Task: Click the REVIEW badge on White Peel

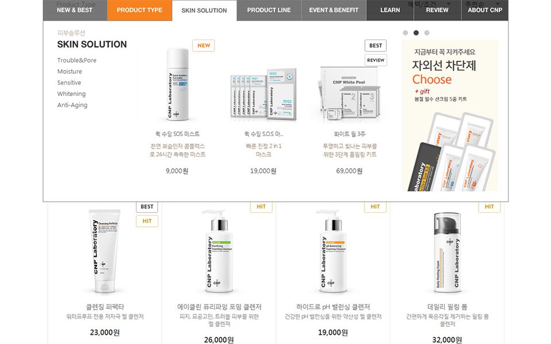Action: coord(375,60)
